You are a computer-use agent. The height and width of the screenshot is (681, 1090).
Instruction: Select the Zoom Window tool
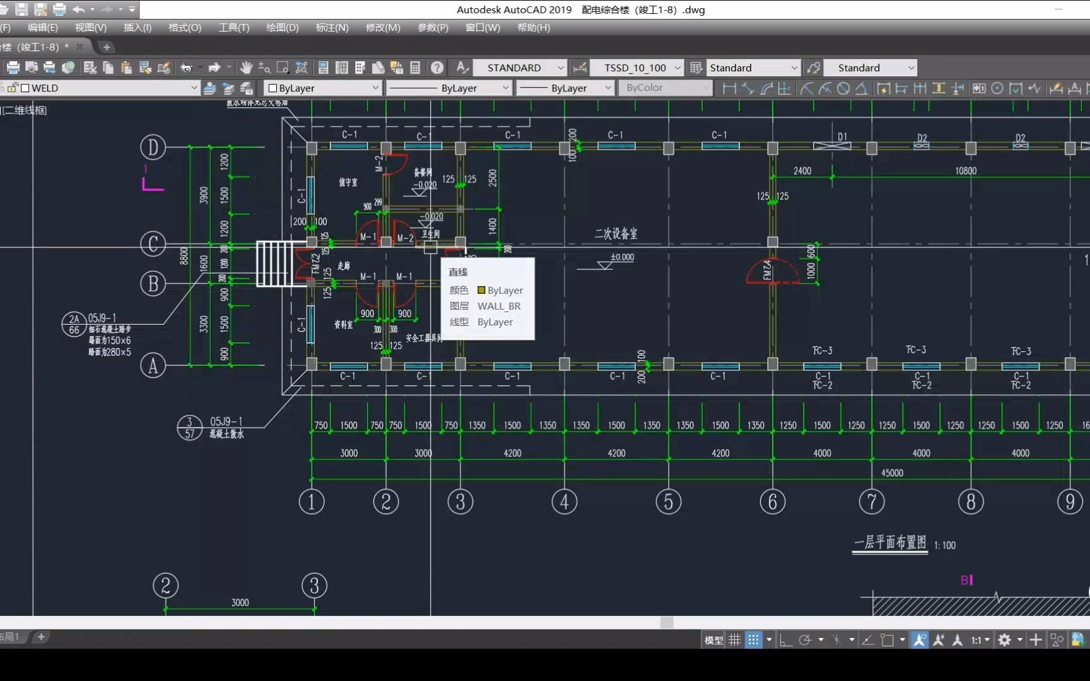[283, 67]
